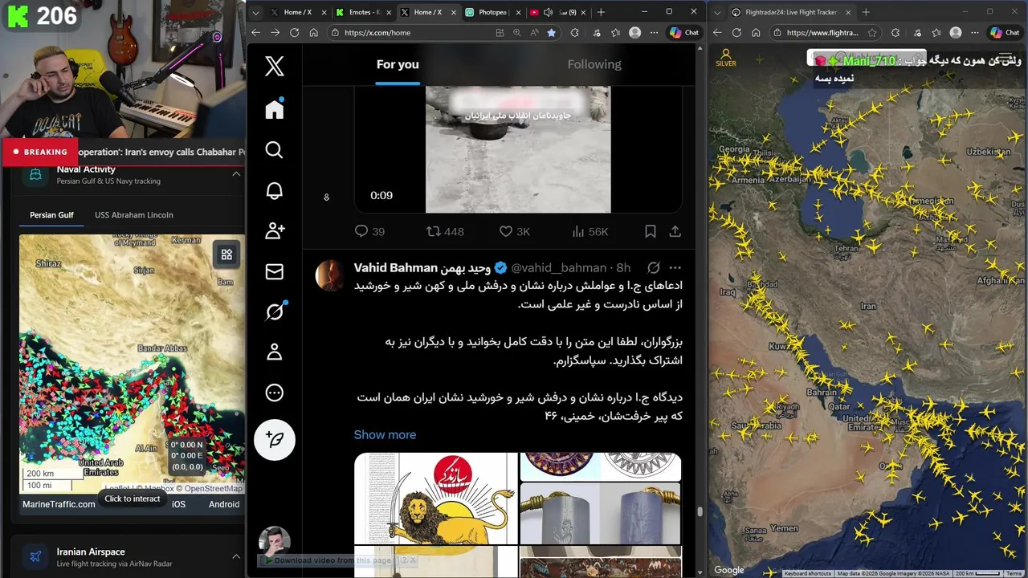Screen dimensions: 1028x578
Task: Open Copilot Chat in Flightradar24 window
Action: [x=1006, y=33]
